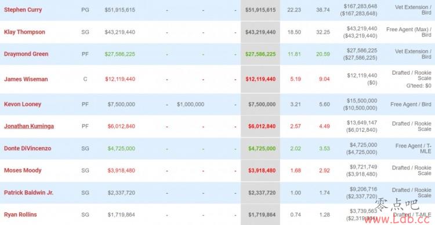Click James Wiseman's G'teed: $0 note
This screenshot has height=225, width=435.
coord(419,86)
